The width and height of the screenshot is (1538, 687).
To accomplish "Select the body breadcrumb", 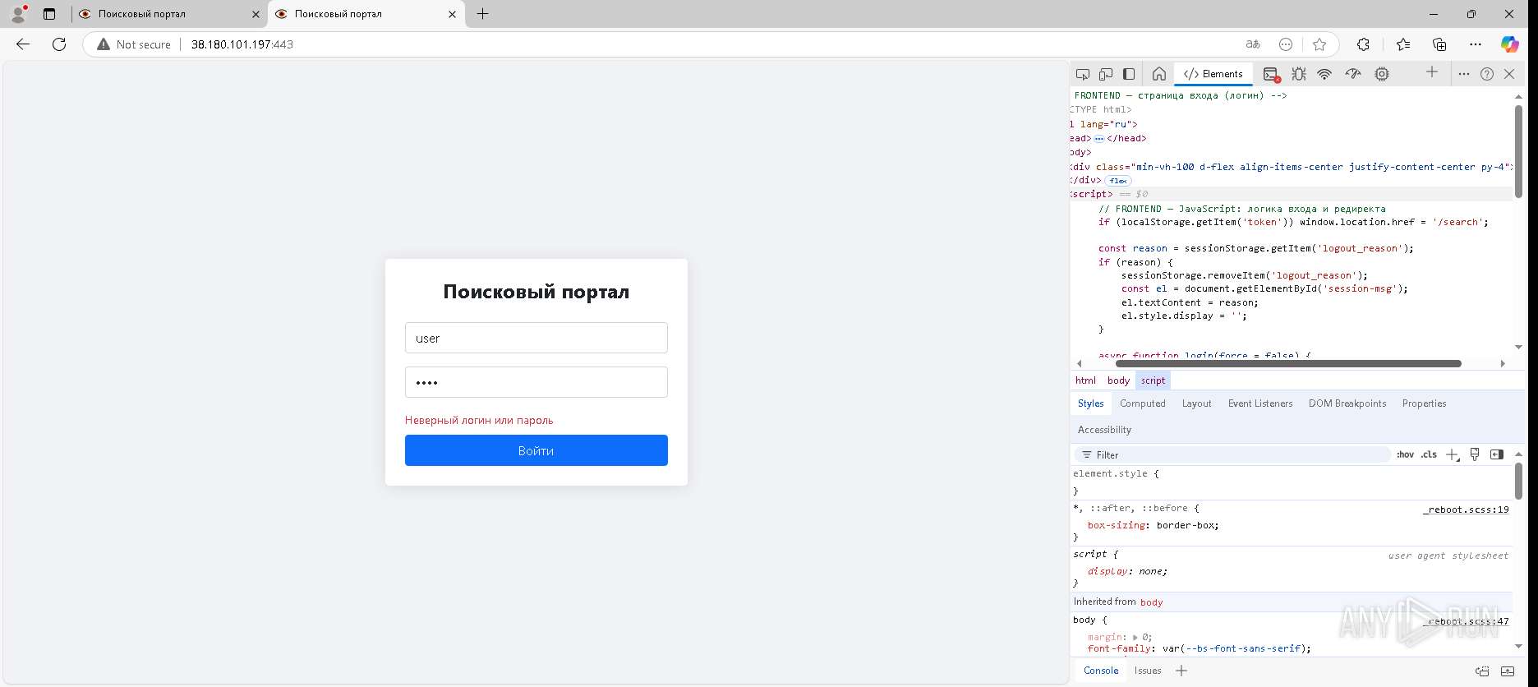I will pyautogui.click(x=1118, y=380).
